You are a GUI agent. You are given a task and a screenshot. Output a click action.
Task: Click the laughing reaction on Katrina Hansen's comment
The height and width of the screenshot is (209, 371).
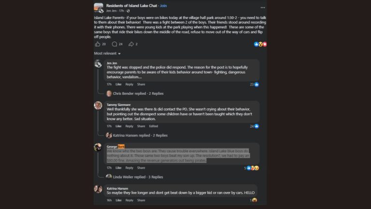[x=255, y=200]
